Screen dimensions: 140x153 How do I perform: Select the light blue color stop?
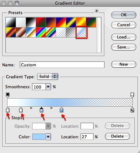click(42, 110)
